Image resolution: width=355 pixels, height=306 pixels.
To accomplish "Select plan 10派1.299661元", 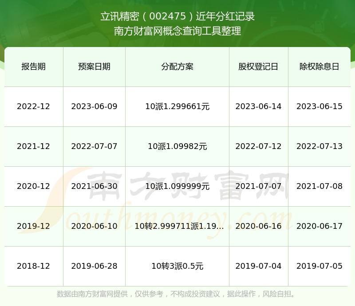I will (177, 106).
